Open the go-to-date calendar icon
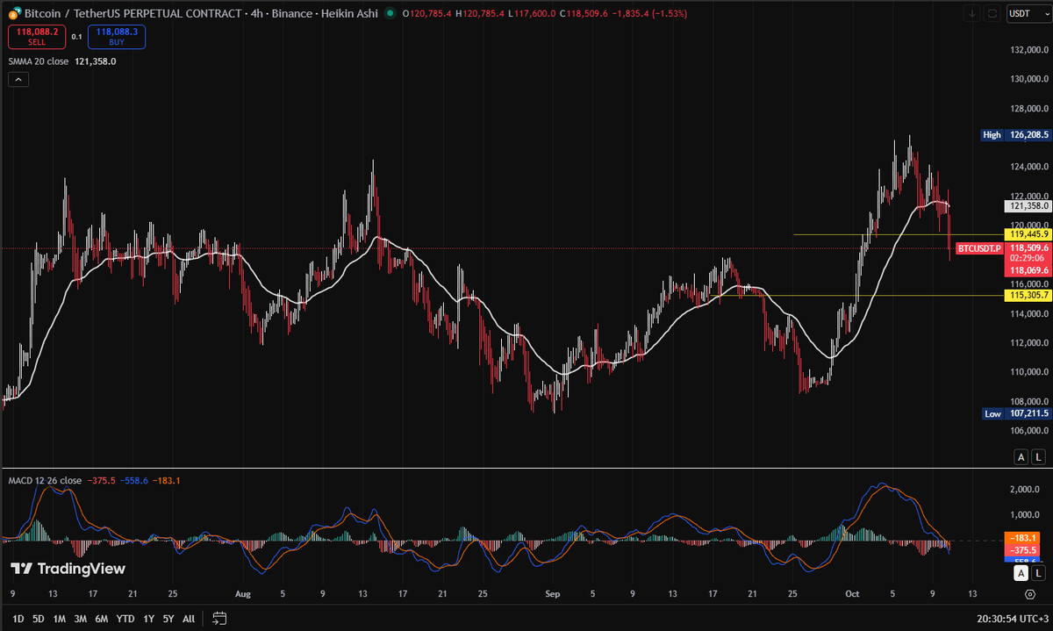The width and height of the screenshot is (1053, 631). (219, 619)
